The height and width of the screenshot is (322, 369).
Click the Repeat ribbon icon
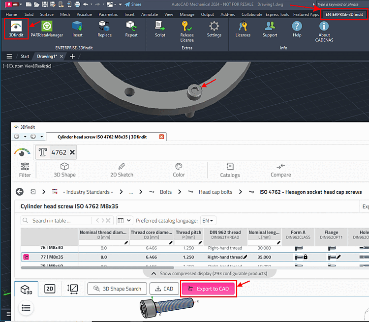pos(131,29)
